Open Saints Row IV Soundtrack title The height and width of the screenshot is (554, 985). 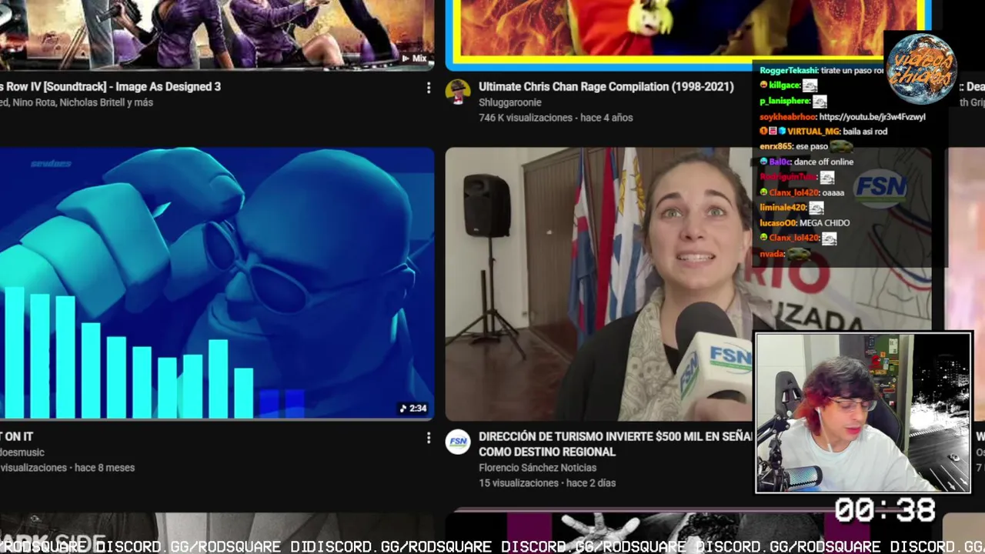[x=110, y=87]
